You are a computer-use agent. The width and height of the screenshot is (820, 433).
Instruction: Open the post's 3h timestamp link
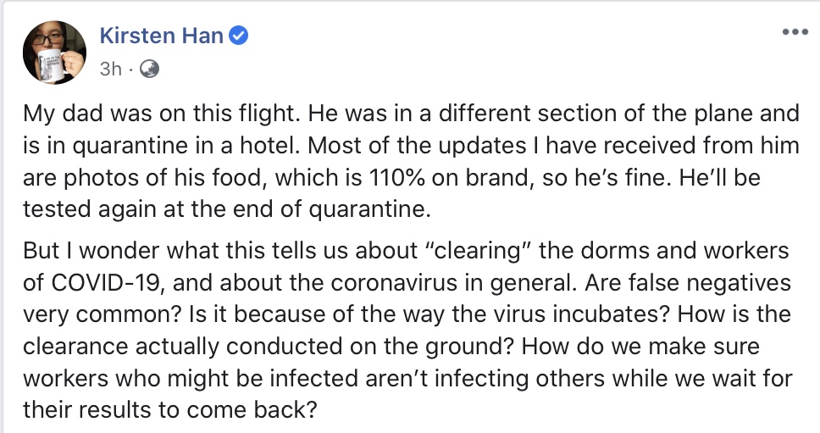click(x=111, y=69)
